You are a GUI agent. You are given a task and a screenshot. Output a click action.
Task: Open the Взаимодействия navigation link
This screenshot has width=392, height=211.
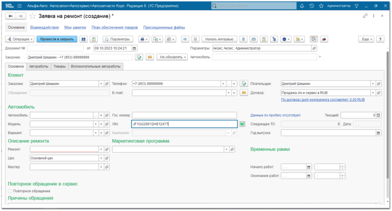tap(44, 27)
